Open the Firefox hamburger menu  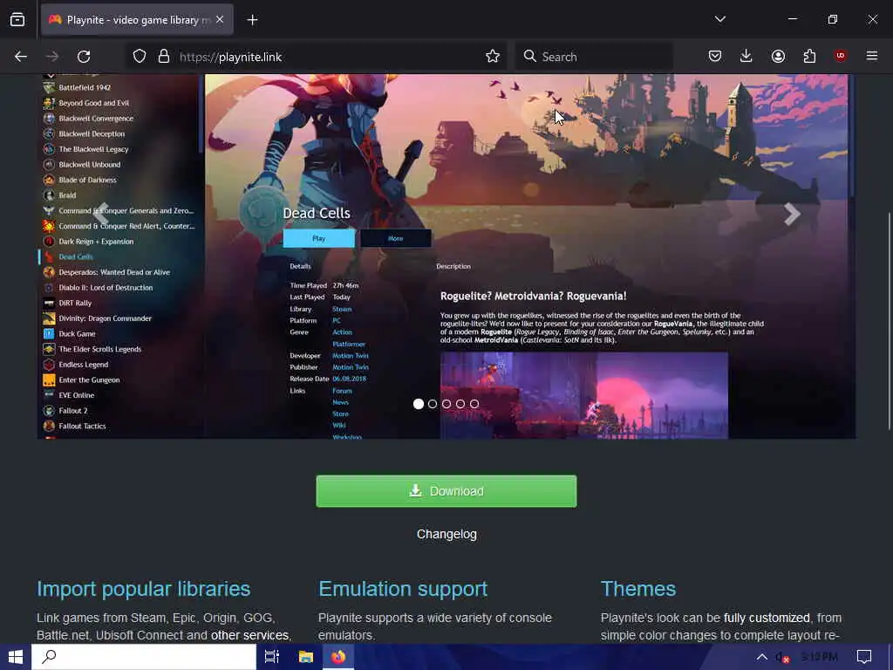[x=871, y=56]
